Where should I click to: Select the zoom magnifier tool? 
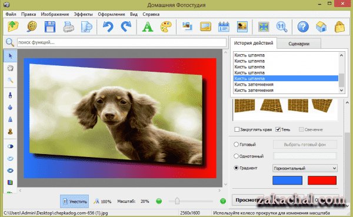tap(10, 80)
